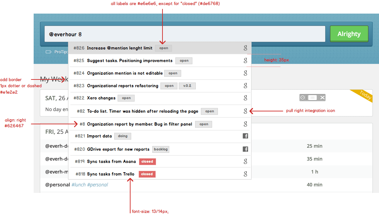Select 'To-do list. Timer was hidden' item
Screen dimensions: 379x215
point(142,111)
